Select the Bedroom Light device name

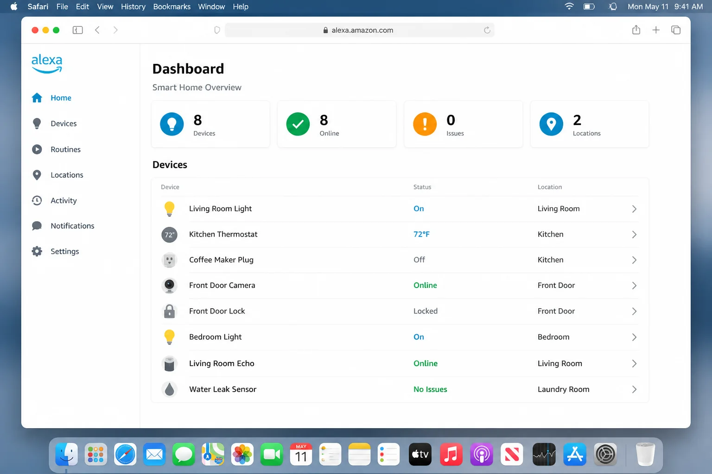coord(215,337)
